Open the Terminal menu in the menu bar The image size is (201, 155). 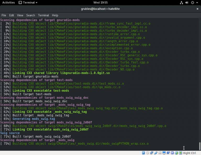(x=43, y=15)
